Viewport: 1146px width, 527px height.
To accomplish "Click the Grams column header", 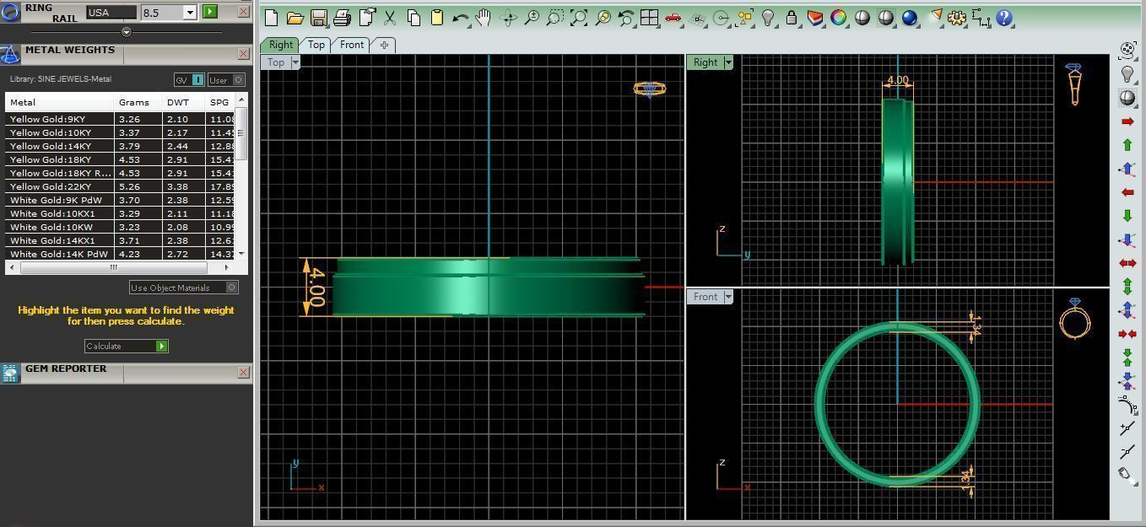I will point(138,102).
